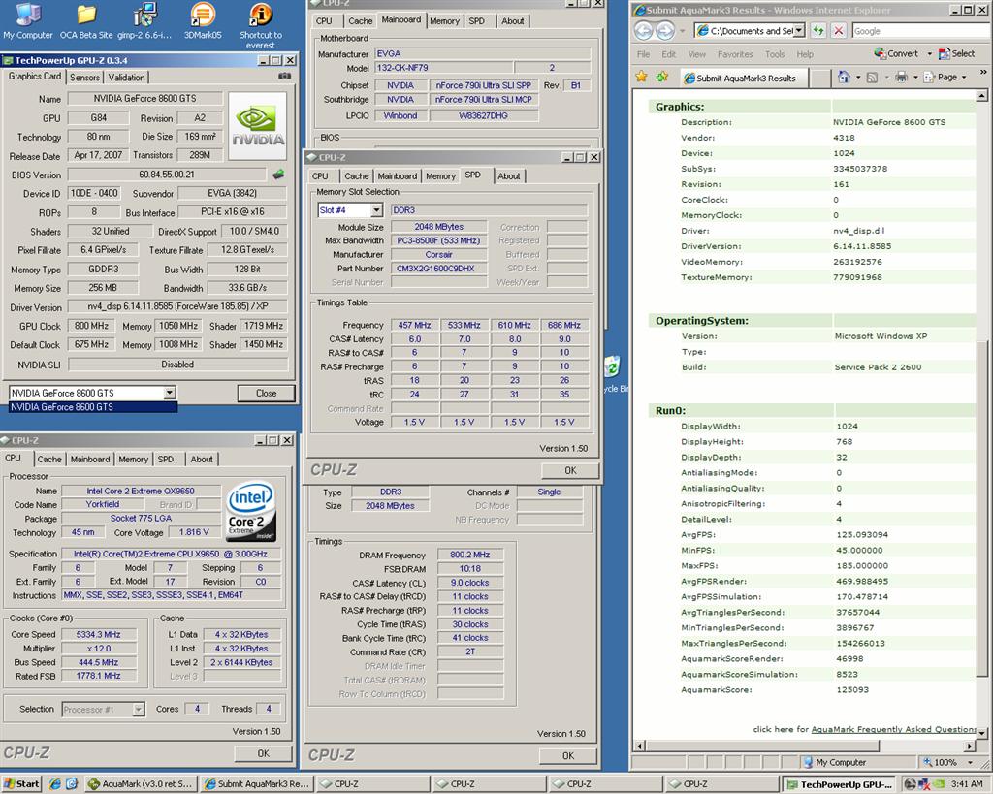
Task: Select the gimp-2.6.6 installer desktop icon
Action: [x=144, y=20]
